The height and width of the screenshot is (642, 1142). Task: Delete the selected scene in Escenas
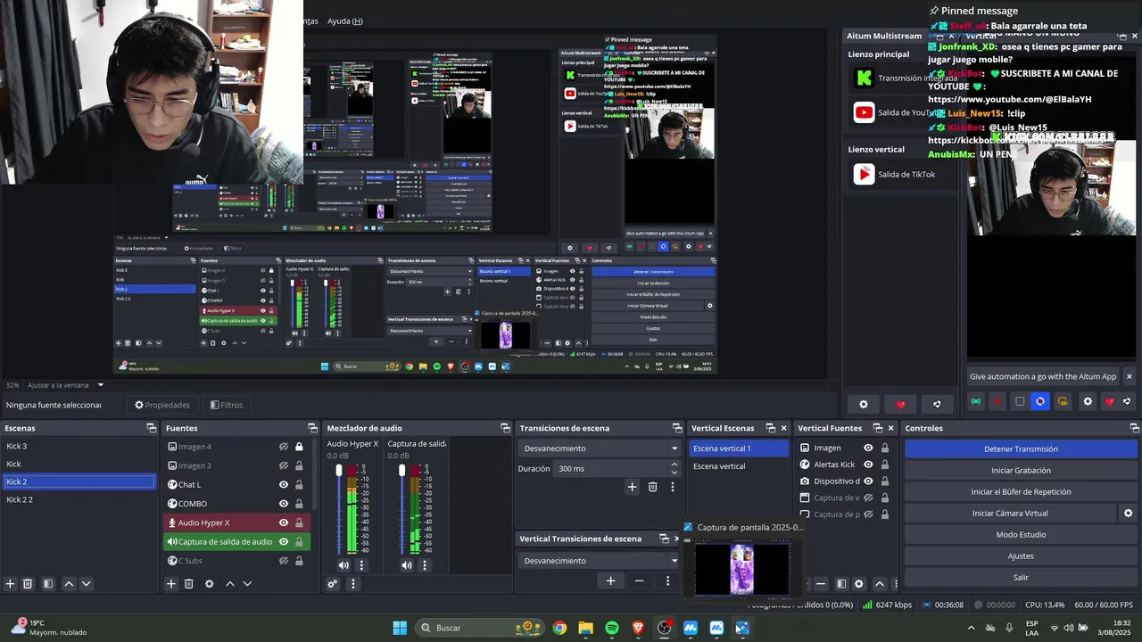click(28, 584)
